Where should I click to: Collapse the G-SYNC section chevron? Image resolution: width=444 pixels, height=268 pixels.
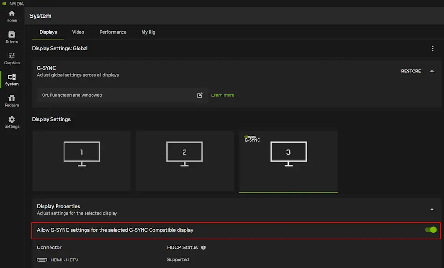coord(432,71)
